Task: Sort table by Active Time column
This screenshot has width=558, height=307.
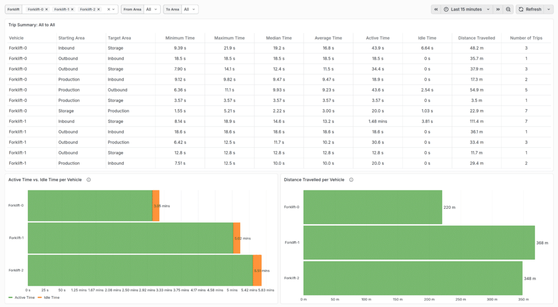Action: point(378,38)
